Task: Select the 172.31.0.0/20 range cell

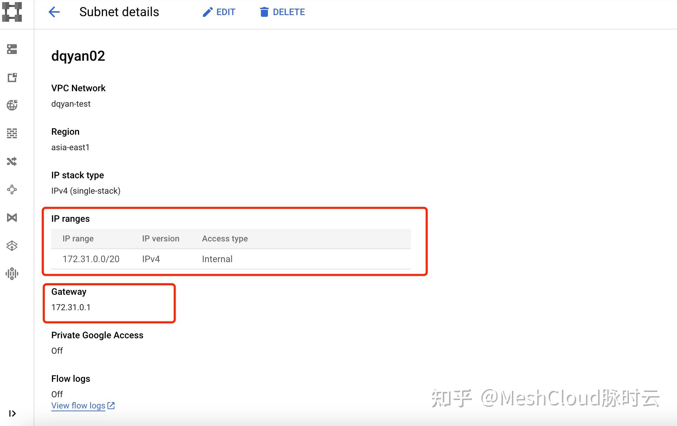Action: [x=91, y=259]
